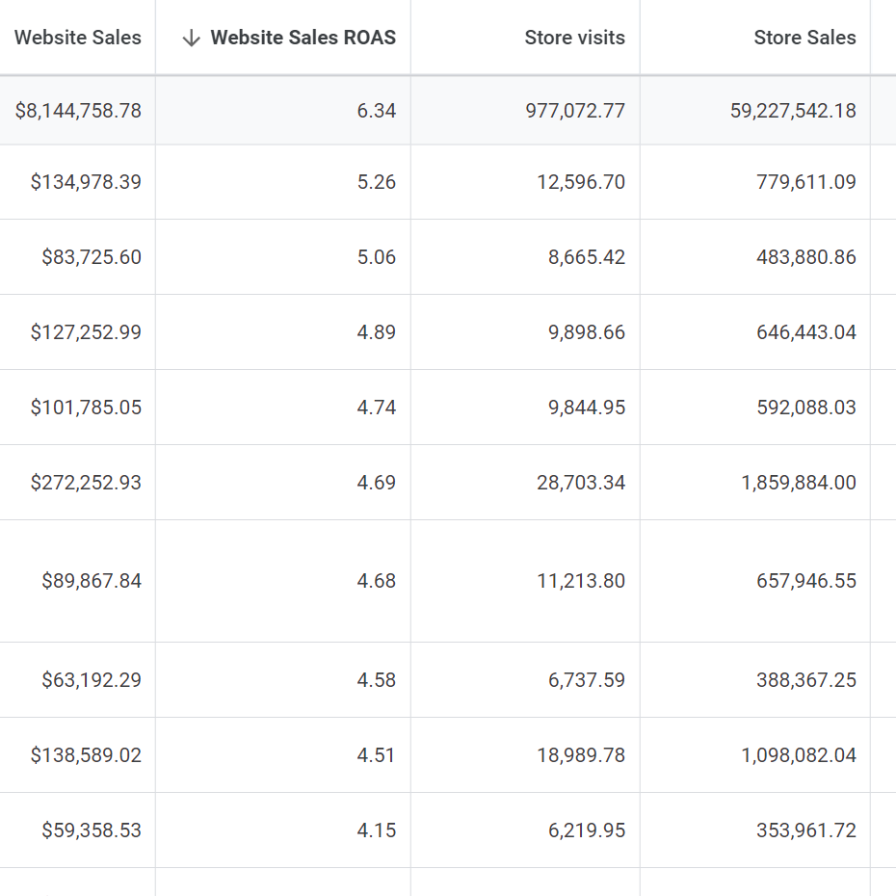This screenshot has height=896, width=896.
Task: Click ROAS cell showing 4.89
Action: coord(377,332)
